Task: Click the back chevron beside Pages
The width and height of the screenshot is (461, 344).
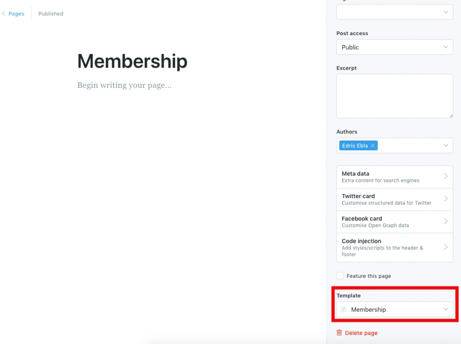Action: click(x=4, y=14)
